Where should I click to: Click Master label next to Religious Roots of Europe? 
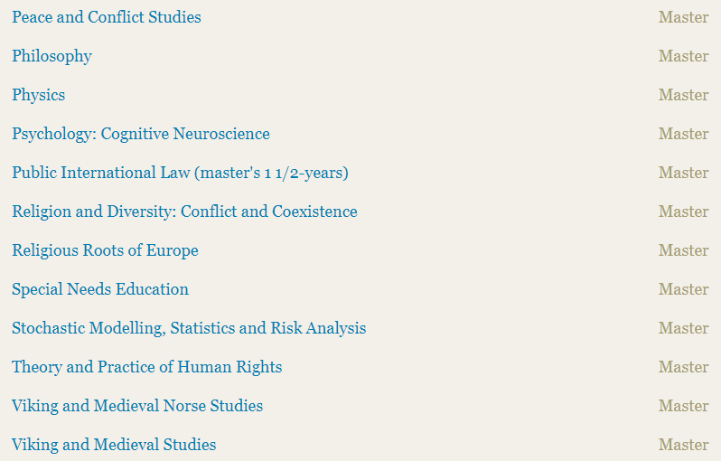pyautogui.click(x=683, y=250)
